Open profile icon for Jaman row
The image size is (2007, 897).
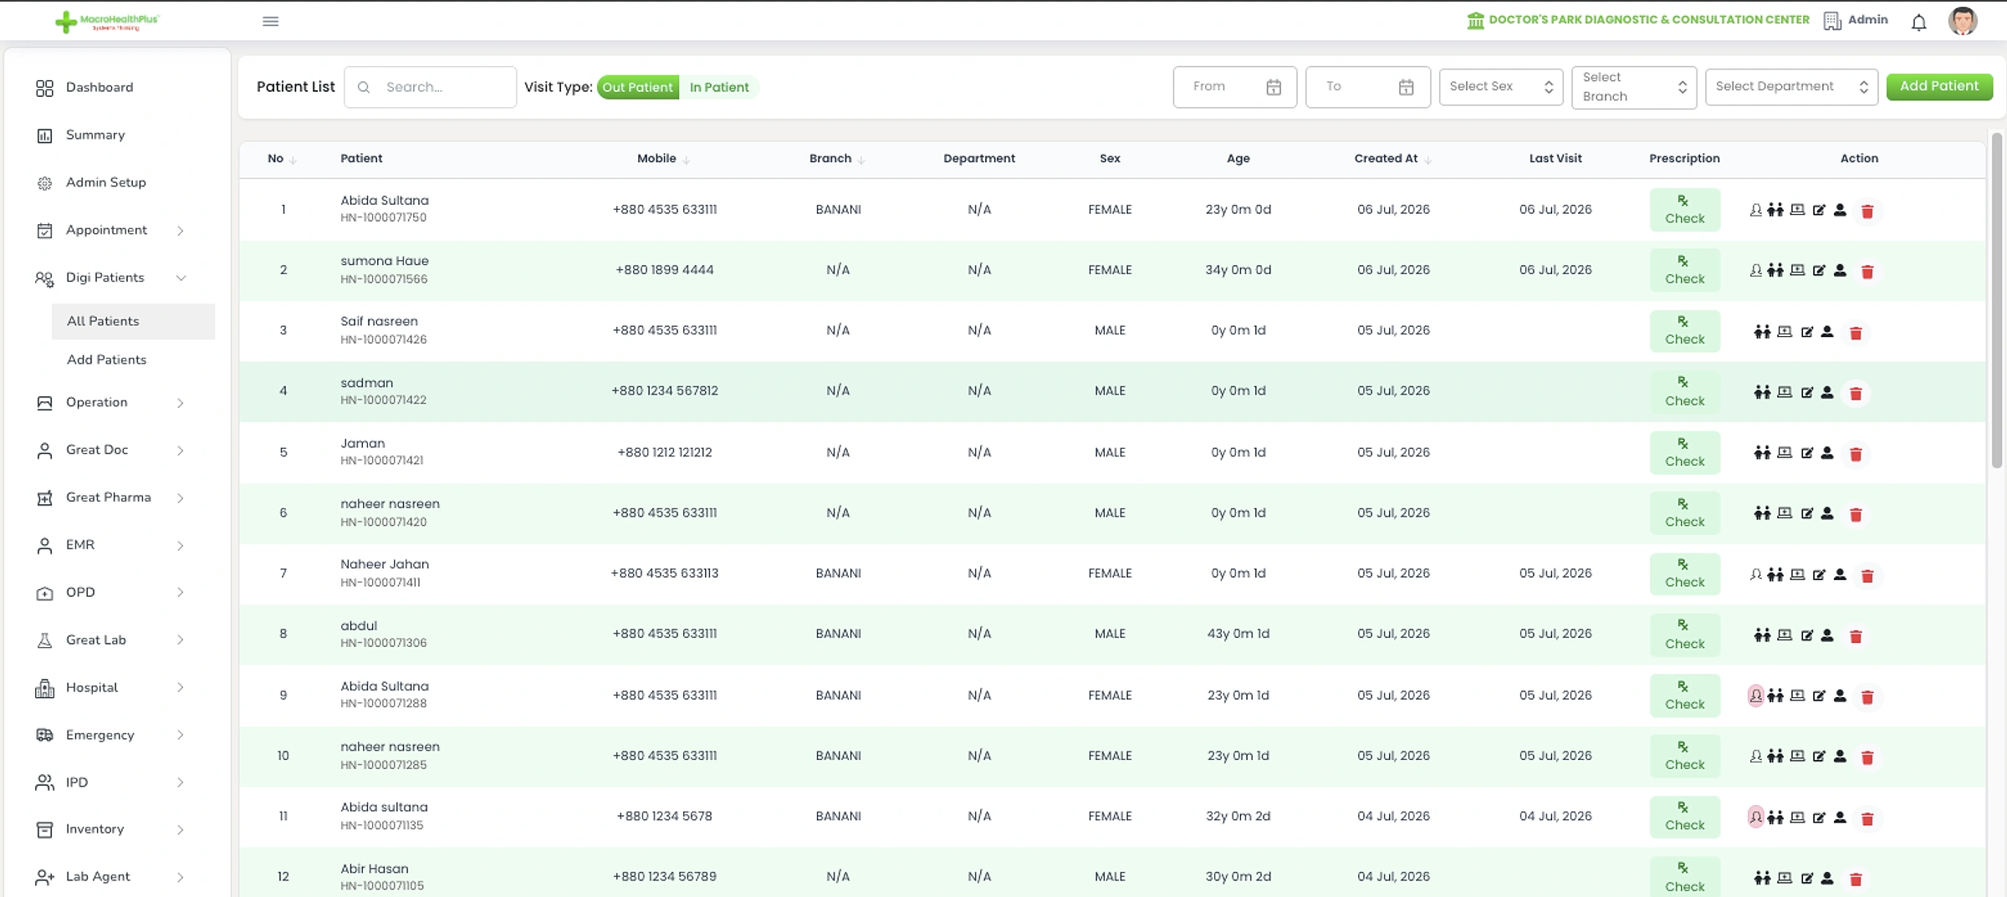tap(1827, 453)
